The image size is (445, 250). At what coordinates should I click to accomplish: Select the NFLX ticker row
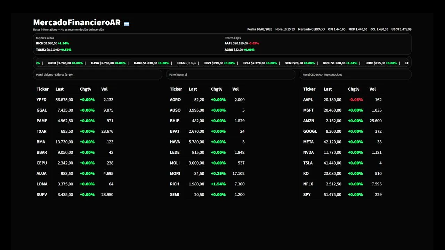click(x=342, y=184)
